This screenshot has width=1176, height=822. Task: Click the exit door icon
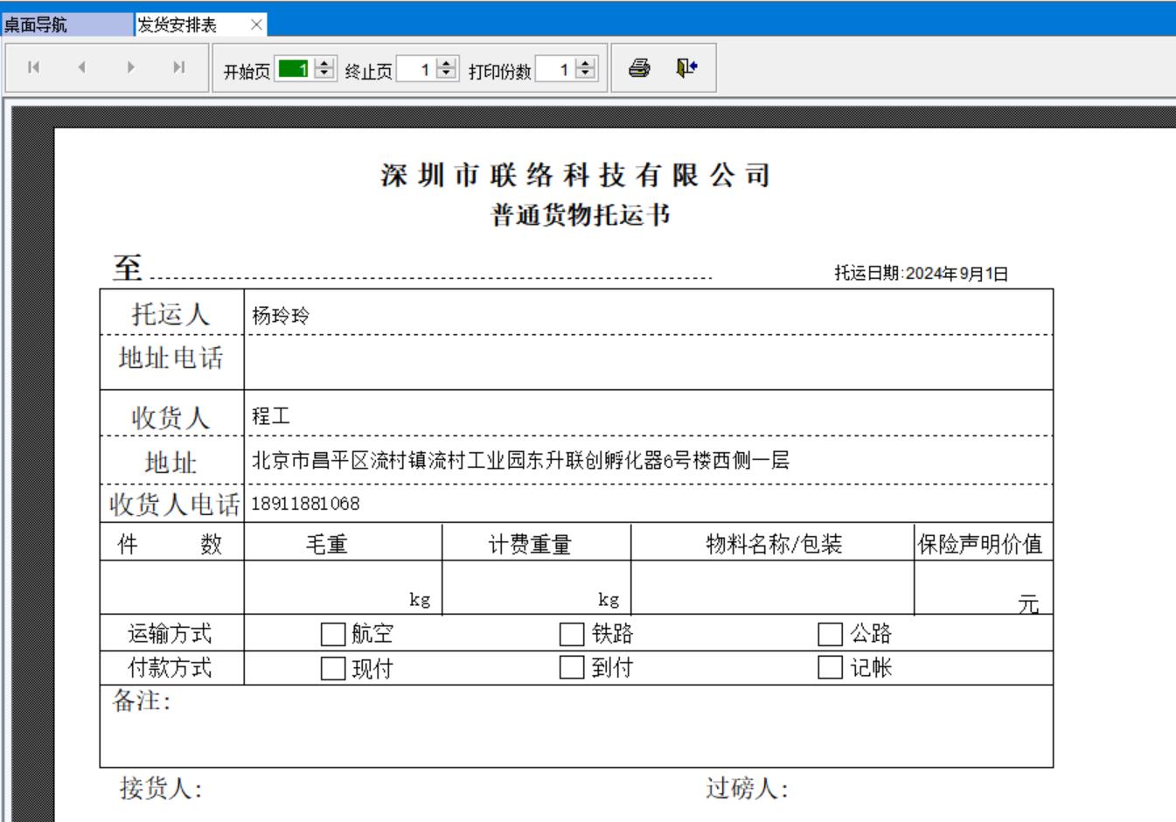coord(686,68)
